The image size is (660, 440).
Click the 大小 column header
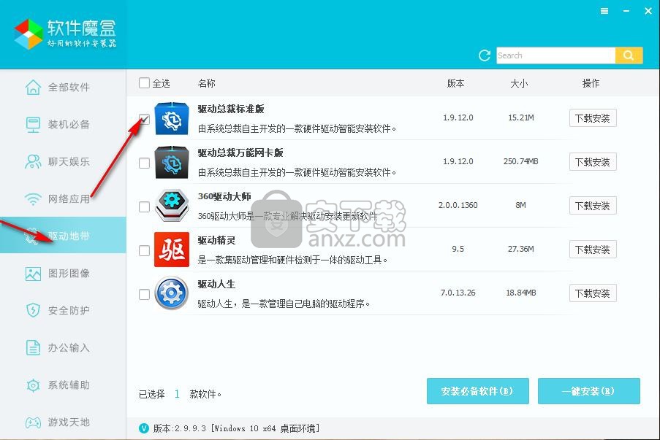coord(519,83)
